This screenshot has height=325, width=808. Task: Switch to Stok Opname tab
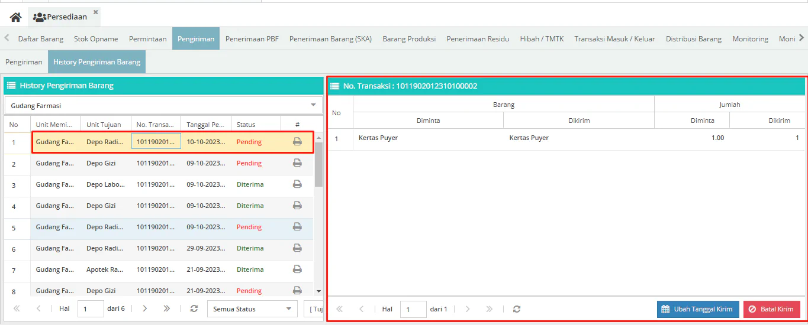point(96,39)
